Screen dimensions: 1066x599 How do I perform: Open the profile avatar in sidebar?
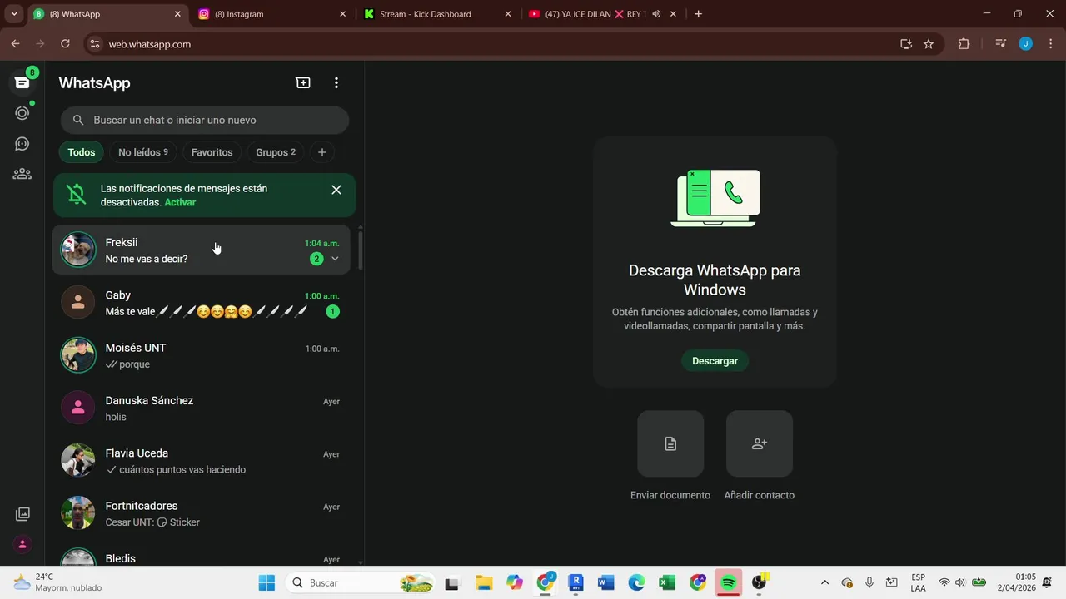click(22, 544)
